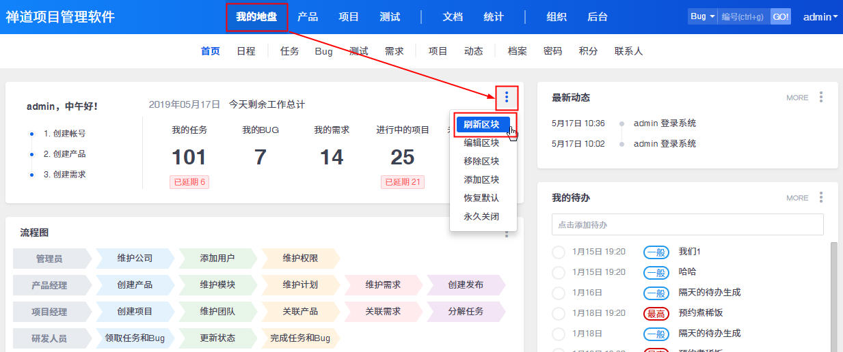Open the admin user dropdown menu
Image resolution: width=843 pixels, height=352 pixels.
click(820, 17)
